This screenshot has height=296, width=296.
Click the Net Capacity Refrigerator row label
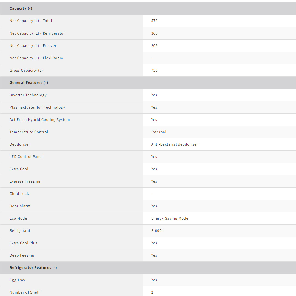[x=37, y=33]
